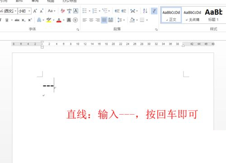Image resolution: width=226 pixels, height=163 pixels.
Task: Open paragraph dialog launcher
Action: coord(156,29)
